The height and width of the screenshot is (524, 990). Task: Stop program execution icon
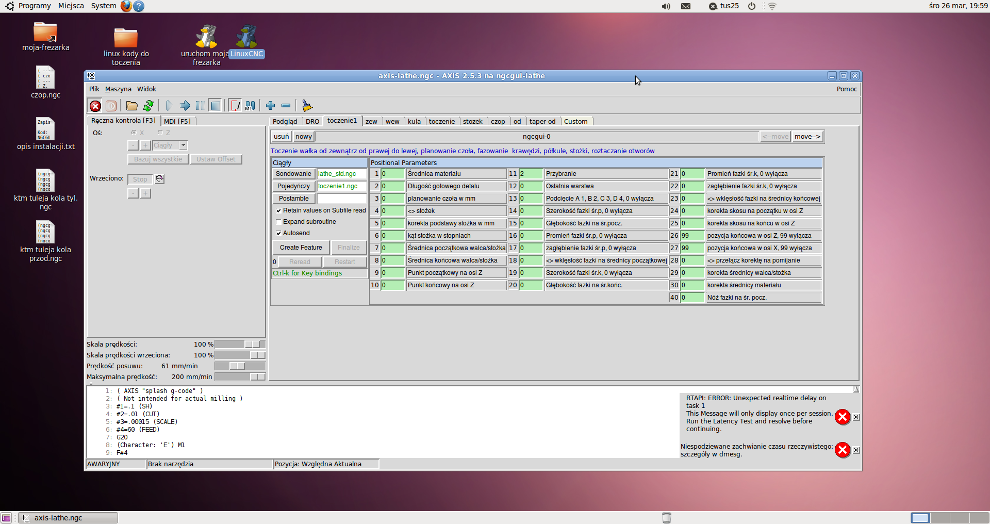point(216,106)
